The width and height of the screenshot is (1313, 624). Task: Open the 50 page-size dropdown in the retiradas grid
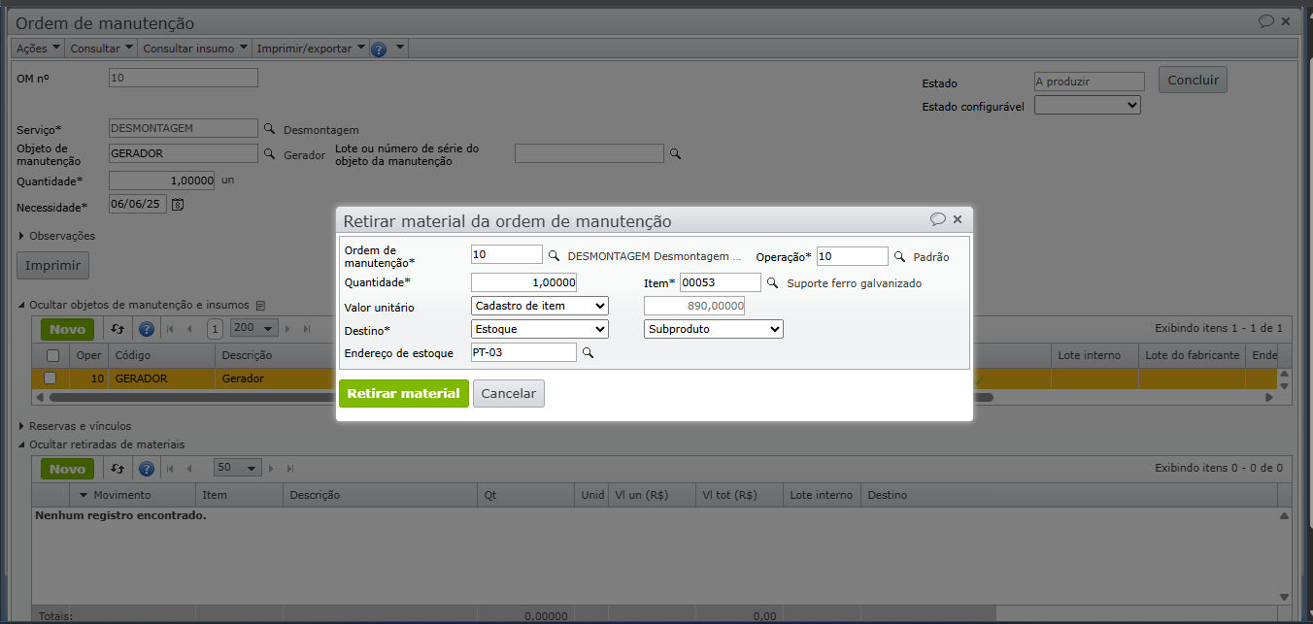click(x=237, y=469)
